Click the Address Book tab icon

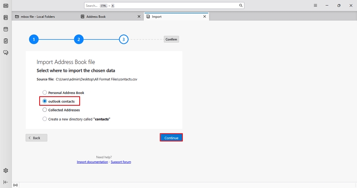82,17
